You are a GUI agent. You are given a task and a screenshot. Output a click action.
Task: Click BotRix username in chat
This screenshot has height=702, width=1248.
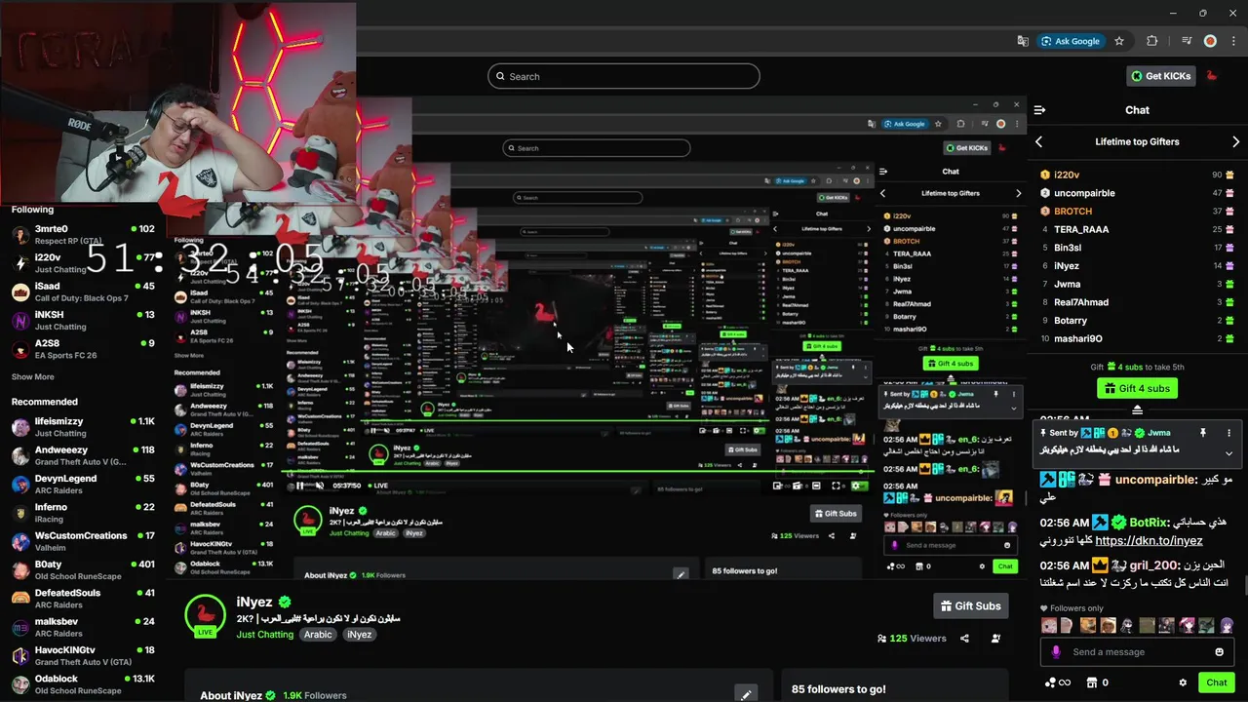tap(1149, 523)
